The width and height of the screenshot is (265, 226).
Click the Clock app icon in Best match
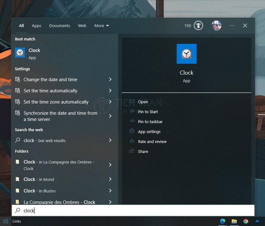click(20, 53)
